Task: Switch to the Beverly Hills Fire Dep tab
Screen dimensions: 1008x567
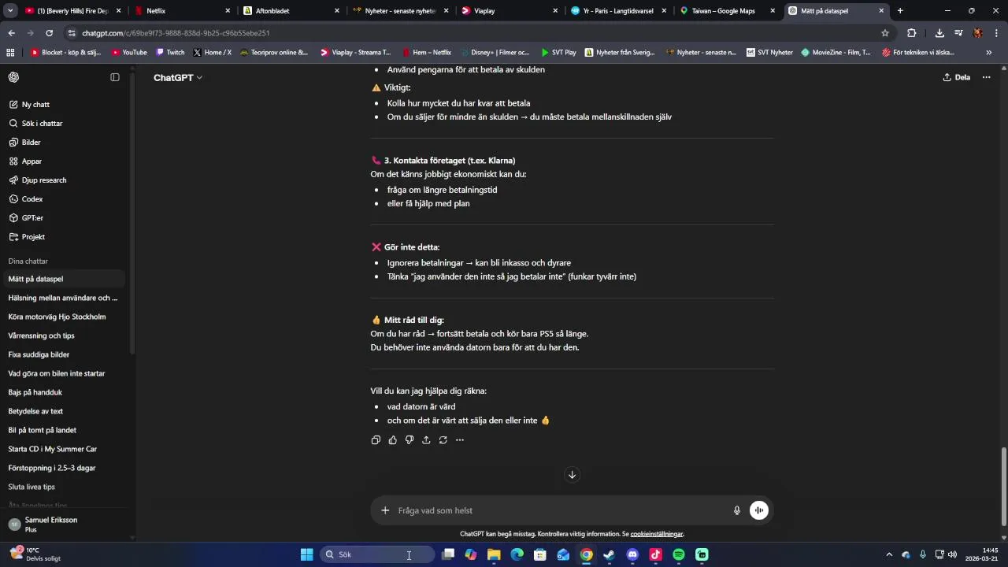Action: point(73,11)
